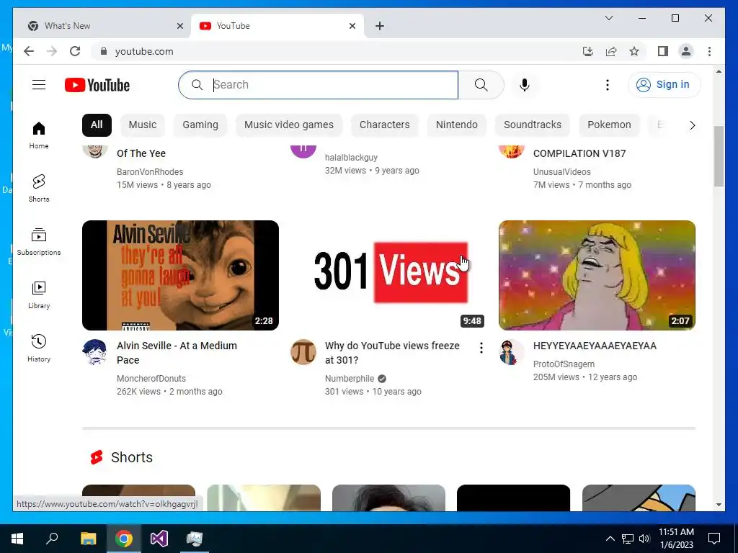Open a new tab with the plus button
The width and height of the screenshot is (738, 553).
pyautogui.click(x=380, y=26)
